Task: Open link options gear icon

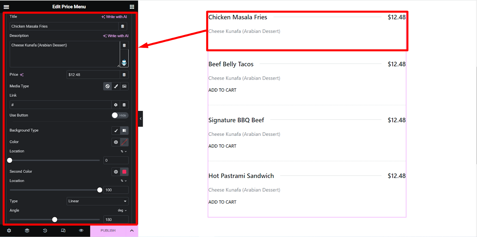Action: tap(116, 105)
